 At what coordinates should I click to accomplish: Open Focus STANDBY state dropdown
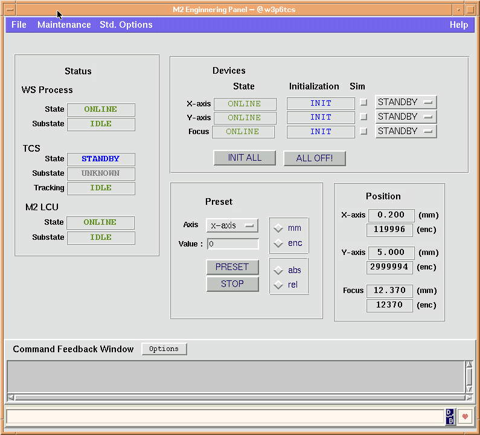(406, 131)
